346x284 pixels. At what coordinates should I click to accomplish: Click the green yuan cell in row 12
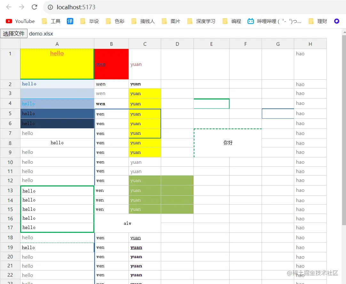click(145, 180)
